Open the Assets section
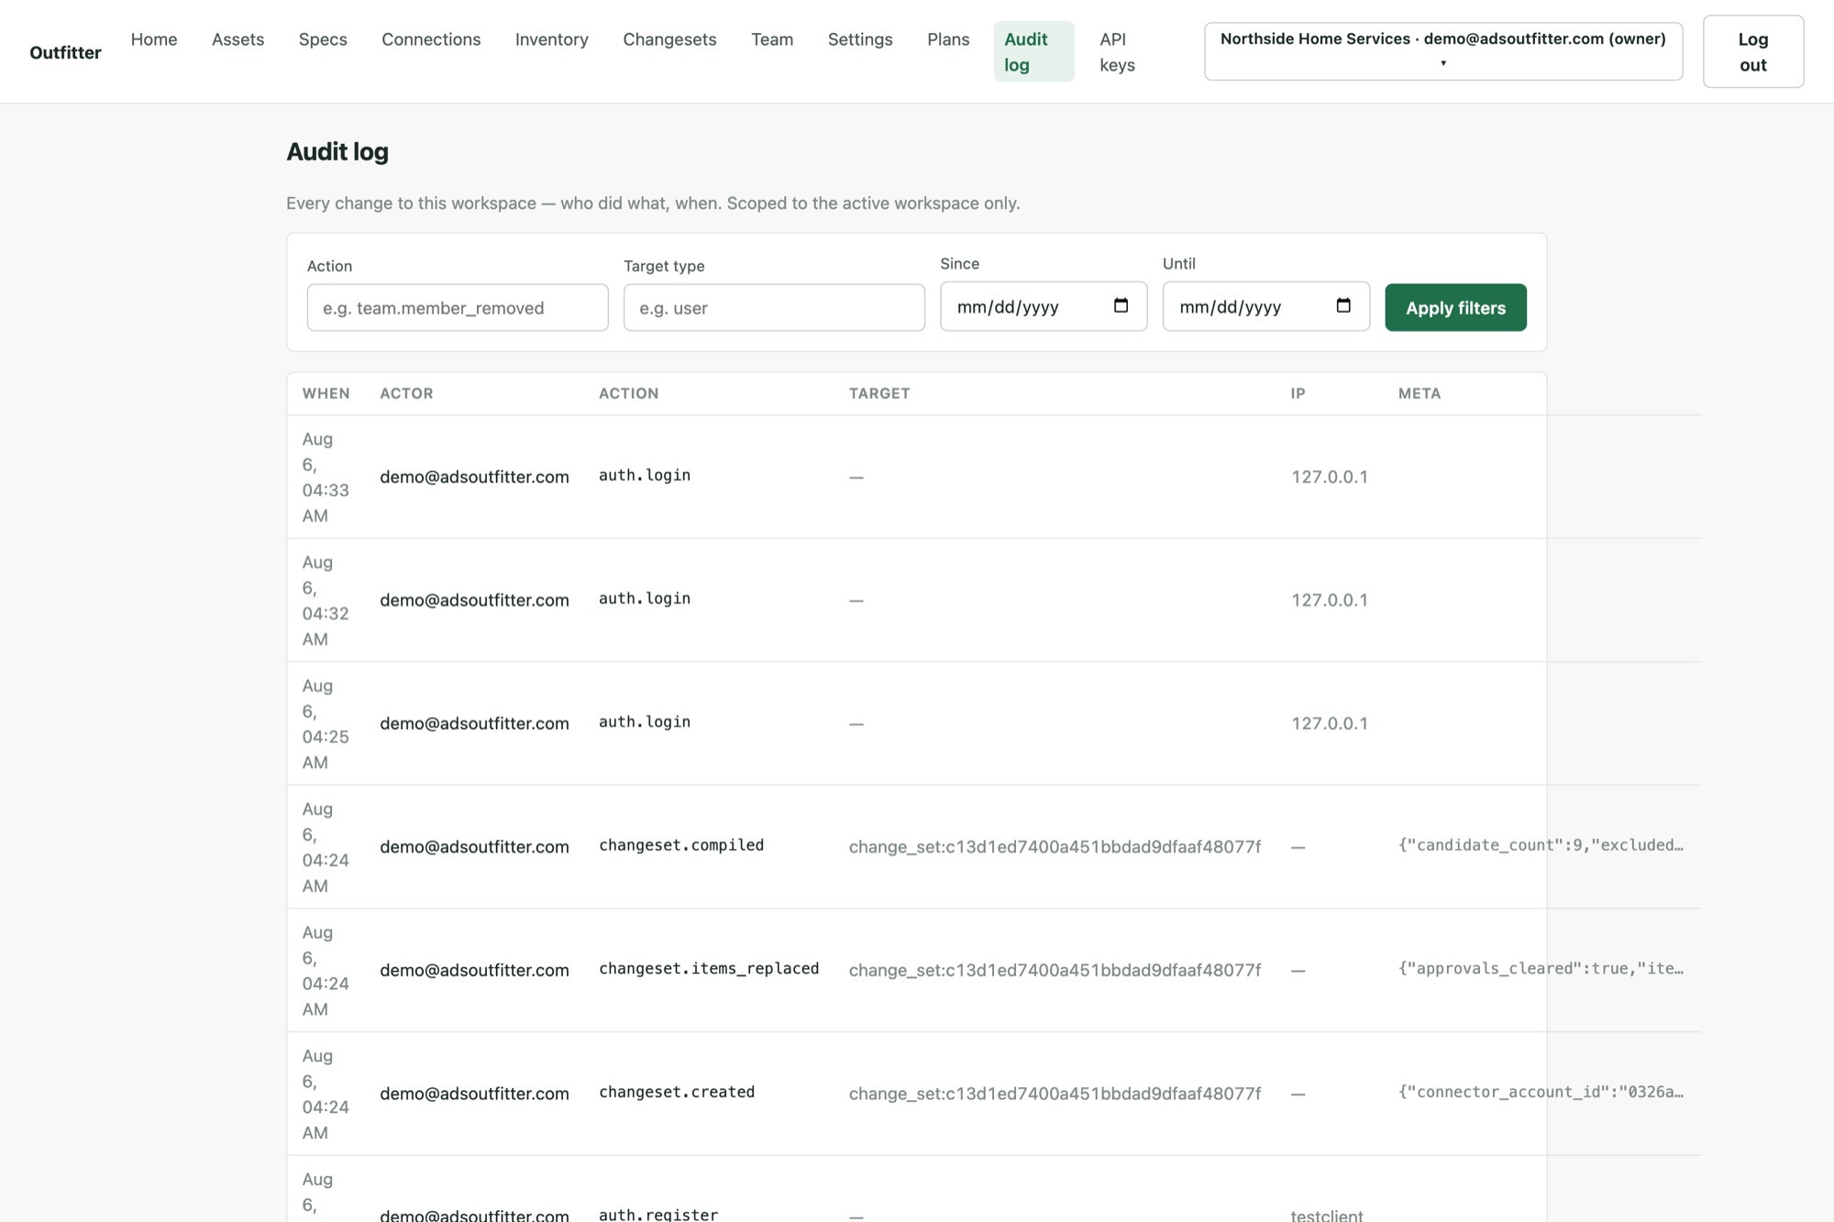Viewport: 1834px width, 1222px height. 238,39
